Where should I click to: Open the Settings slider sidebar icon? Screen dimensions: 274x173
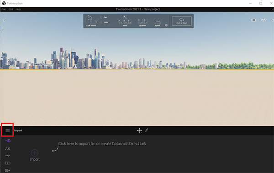pyautogui.click(x=7, y=156)
